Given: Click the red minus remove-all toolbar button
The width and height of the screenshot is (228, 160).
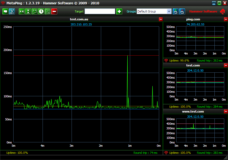Looking at the screenshot, I should (x=54, y=11).
